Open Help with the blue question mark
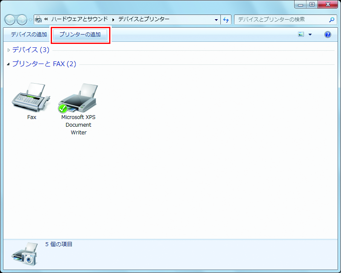 328,35
